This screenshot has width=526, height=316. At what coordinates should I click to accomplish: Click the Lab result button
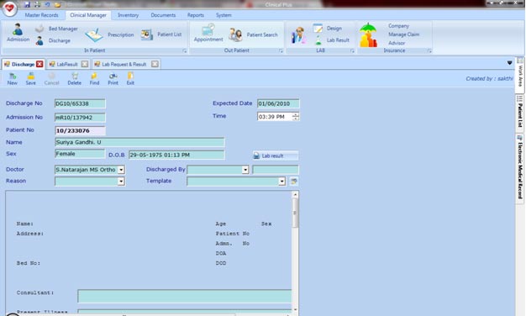pos(276,155)
